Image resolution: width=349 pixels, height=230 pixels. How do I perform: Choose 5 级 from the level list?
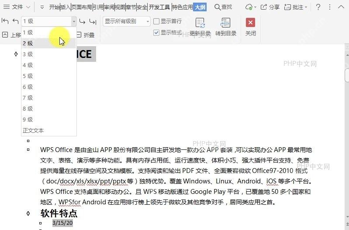point(49,76)
